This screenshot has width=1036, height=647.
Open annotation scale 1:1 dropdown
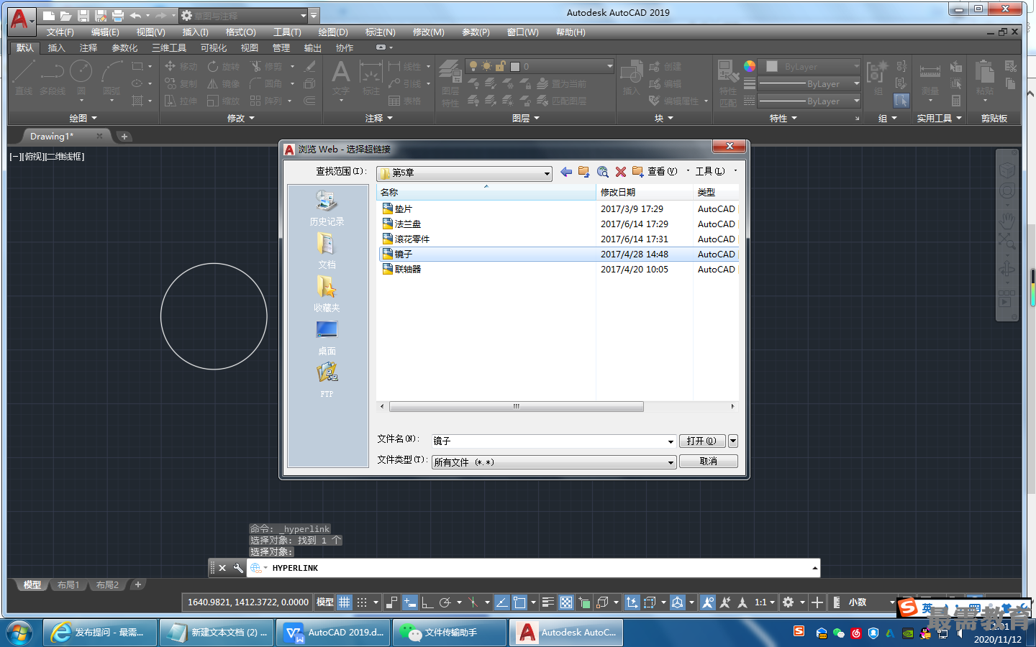pyautogui.click(x=765, y=602)
